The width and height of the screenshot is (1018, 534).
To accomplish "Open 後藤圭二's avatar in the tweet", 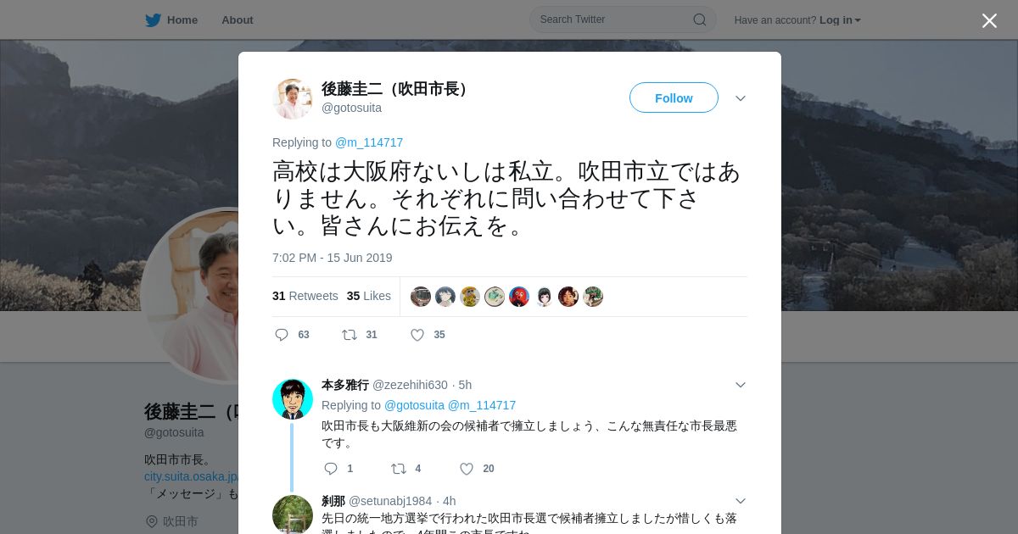I will coord(293,98).
